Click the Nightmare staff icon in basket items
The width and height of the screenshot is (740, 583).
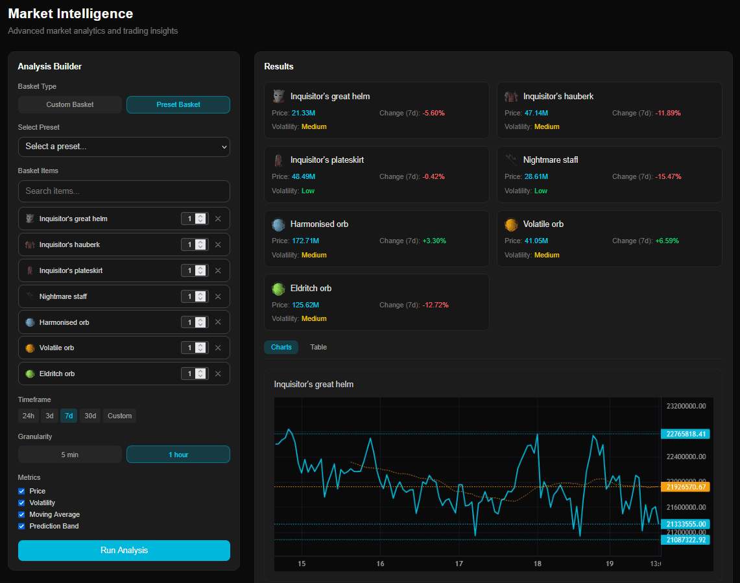[x=30, y=296]
